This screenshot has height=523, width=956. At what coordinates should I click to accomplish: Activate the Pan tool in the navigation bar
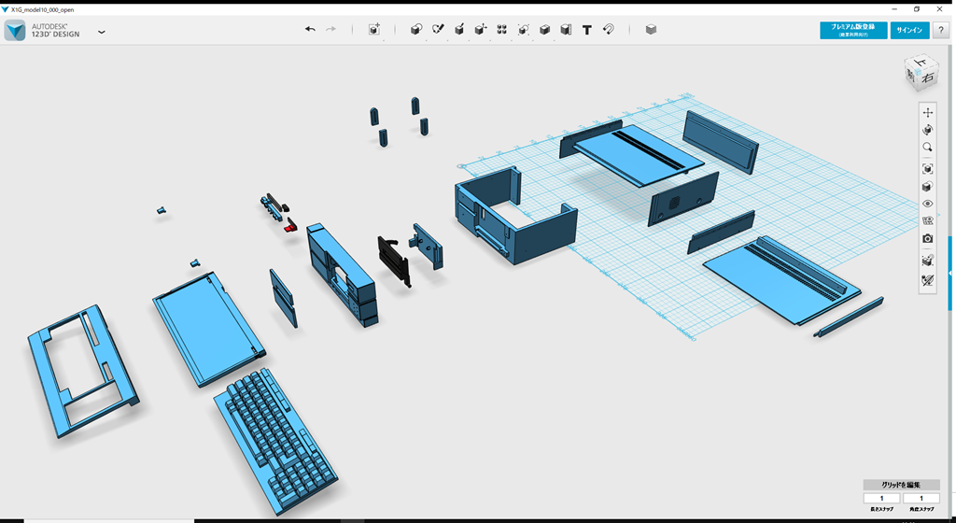click(927, 113)
